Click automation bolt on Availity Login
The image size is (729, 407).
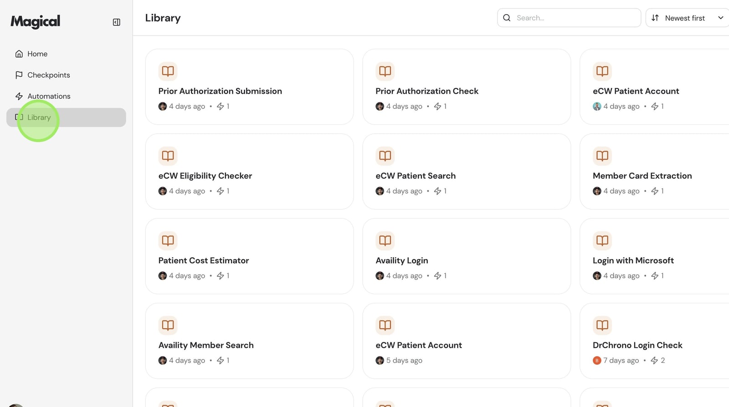(438, 276)
